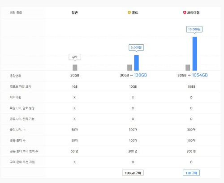224x183 pixels.
Task: Select the 골드 membership header text
Action: pyautogui.click(x=135, y=13)
